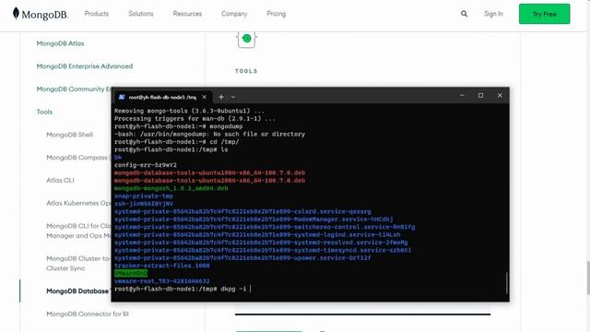The height and width of the screenshot is (332, 590).
Task: Open MongoDB Compass sidebar item
Action: [x=77, y=158]
